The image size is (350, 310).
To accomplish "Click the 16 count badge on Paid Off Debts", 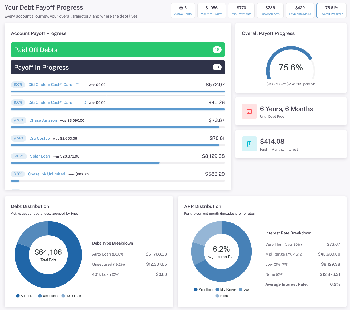I will click(x=217, y=50).
